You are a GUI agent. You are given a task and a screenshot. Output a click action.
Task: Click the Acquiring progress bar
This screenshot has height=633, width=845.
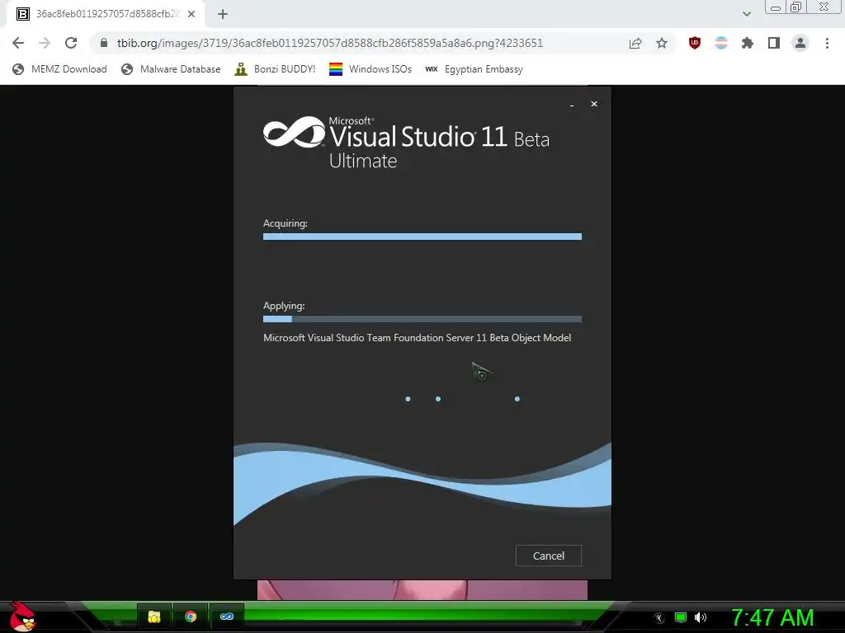pos(422,237)
